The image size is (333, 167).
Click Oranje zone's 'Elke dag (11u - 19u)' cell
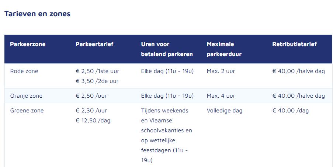pos(167,96)
